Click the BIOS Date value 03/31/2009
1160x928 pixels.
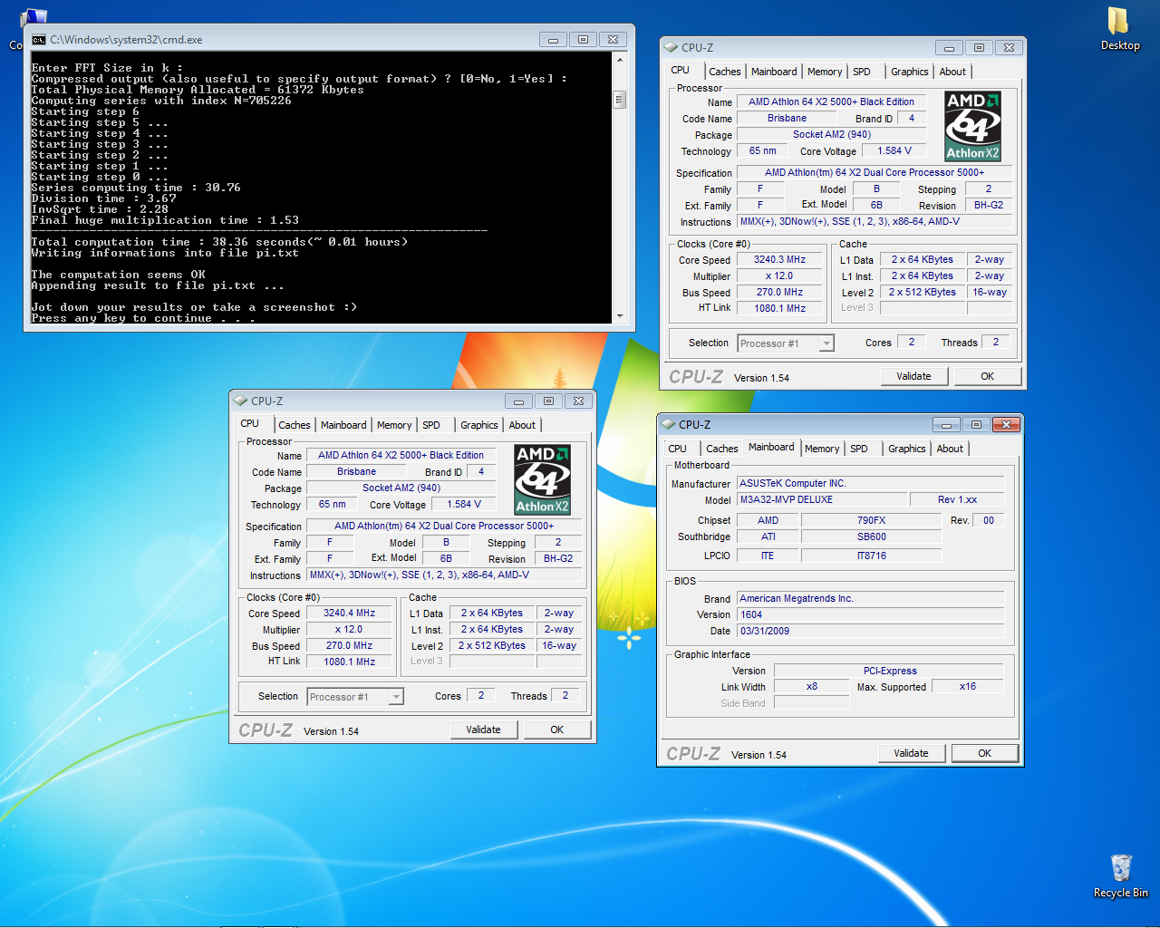(871, 631)
